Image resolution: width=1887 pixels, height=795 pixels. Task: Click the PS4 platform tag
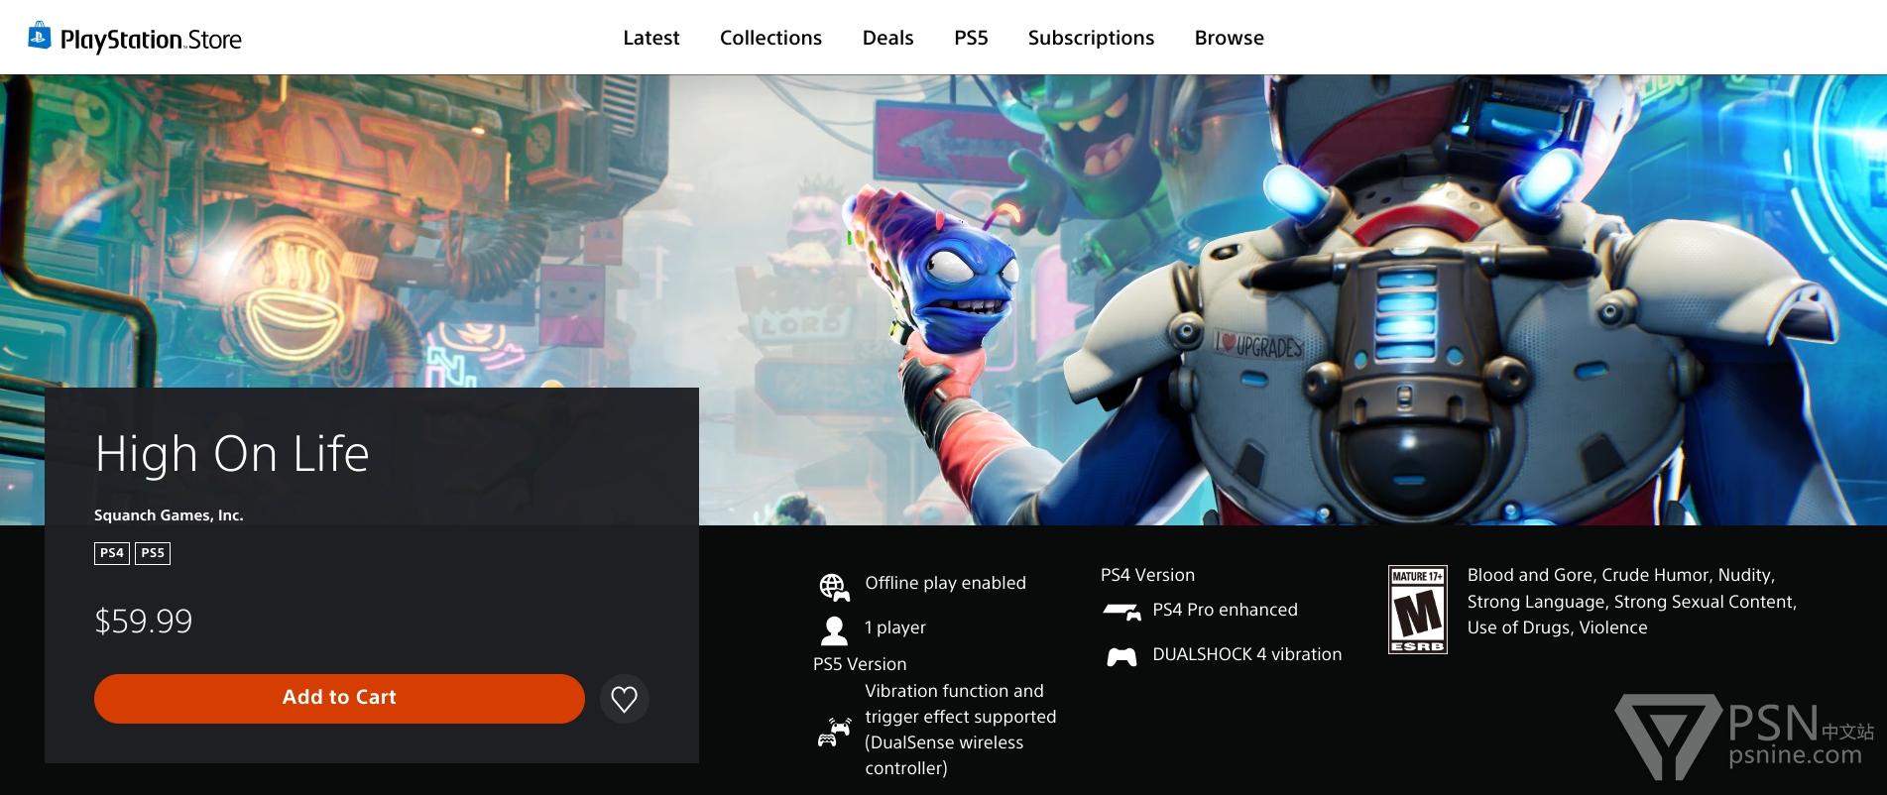(x=112, y=553)
